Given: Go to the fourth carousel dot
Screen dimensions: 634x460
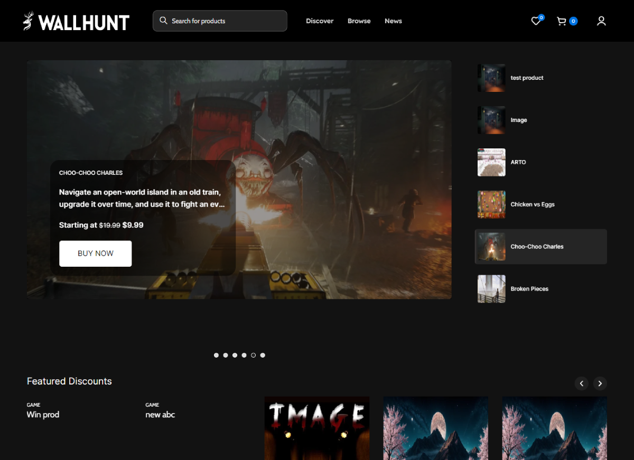Looking at the screenshot, I should [x=244, y=355].
